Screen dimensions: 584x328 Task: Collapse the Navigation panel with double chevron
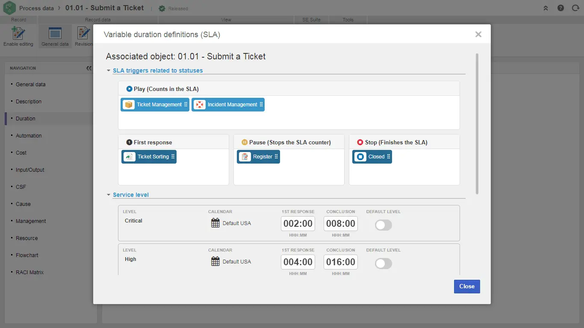pyautogui.click(x=88, y=68)
